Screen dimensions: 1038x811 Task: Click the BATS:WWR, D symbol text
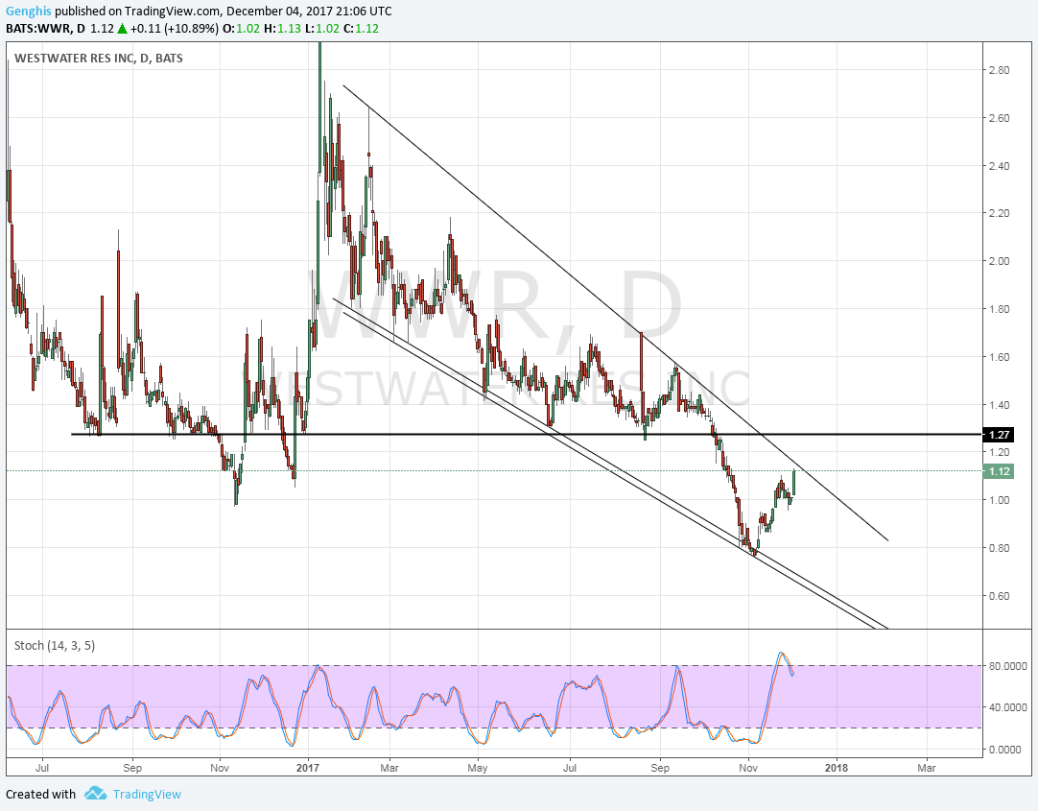(46, 29)
